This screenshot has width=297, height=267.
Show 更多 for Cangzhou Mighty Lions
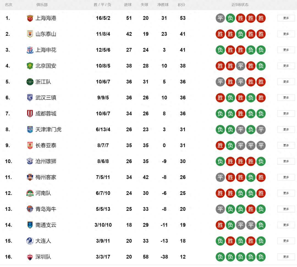click(x=286, y=161)
